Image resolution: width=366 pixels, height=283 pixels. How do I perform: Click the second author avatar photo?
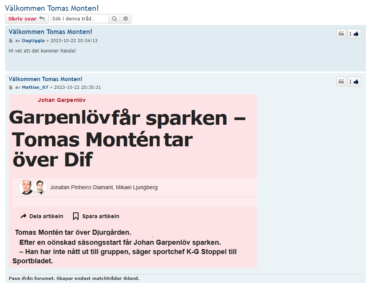40,187
